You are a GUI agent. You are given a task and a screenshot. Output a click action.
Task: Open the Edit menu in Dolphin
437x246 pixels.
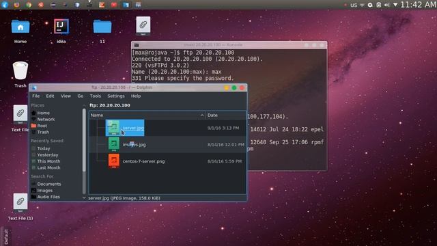(50, 96)
